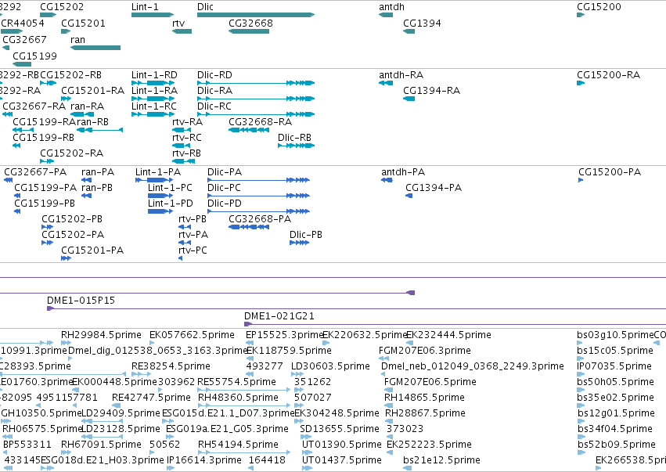666x472 pixels.
Task: Open protein CG32668-PA
Action: 260,219
